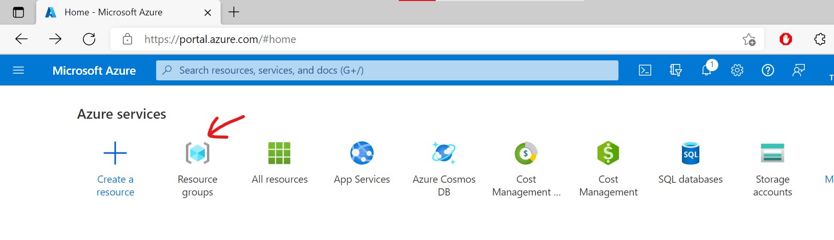Image resolution: width=834 pixels, height=240 pixels.
Task: Open Azure Cloud Shell icon
Action: coord(645,71)
